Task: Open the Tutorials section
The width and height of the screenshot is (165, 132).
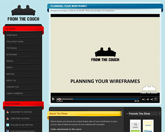Action: 12,48
